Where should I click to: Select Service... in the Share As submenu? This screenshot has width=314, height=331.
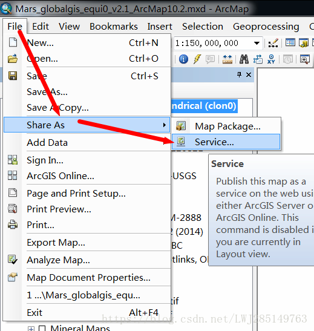click(226, 142)
